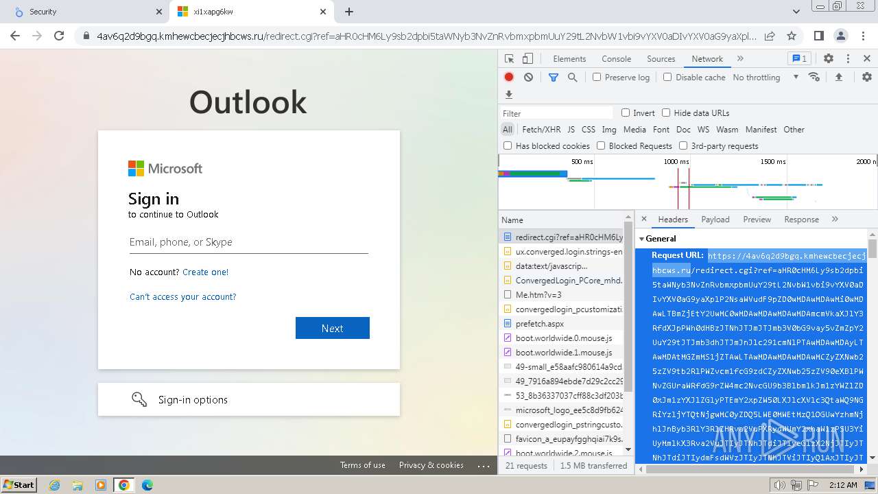Share this page icon in address bar

click(x=770, y=36)
